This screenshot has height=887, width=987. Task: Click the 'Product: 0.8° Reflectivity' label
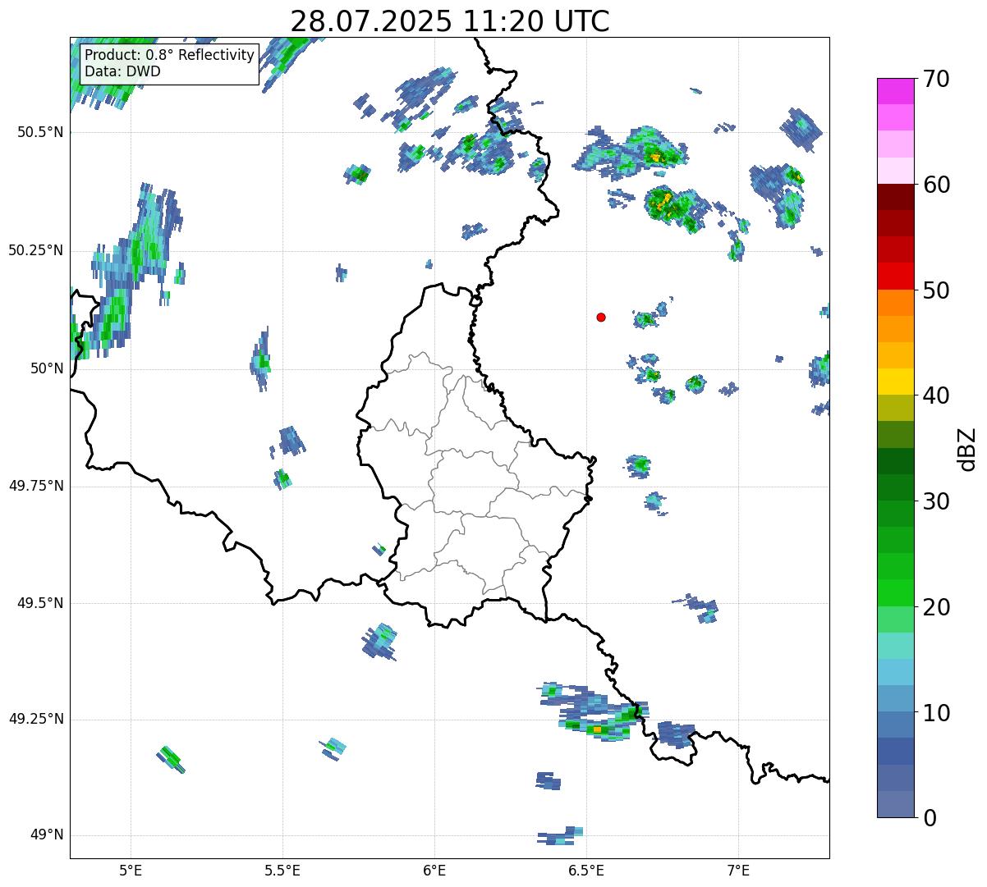[x=169, y=55]
